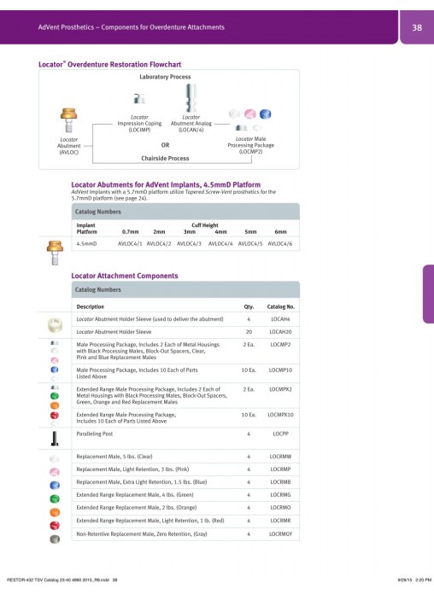Screen dimensions: 434x594
Task: Click catalog number LOCPP
Action: point(280,434)
